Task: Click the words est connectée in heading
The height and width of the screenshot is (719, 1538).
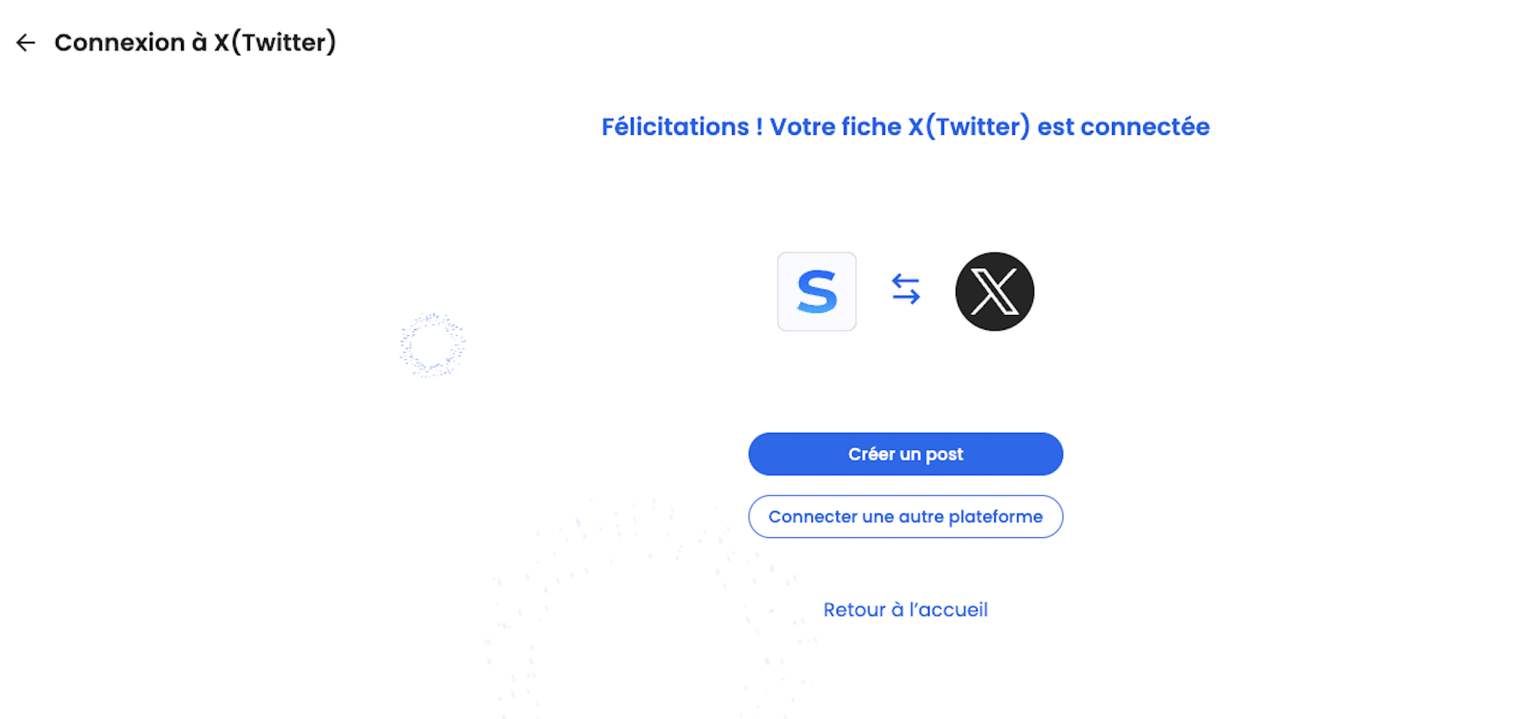Action: coord(1123,127)
